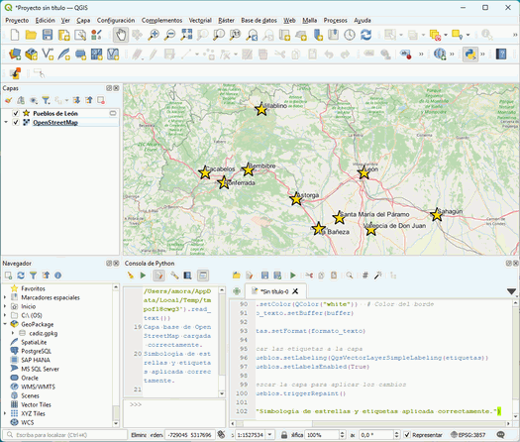Find text with the editor search icon
This screenshot has height=442, width=520.
click(350, 276)
